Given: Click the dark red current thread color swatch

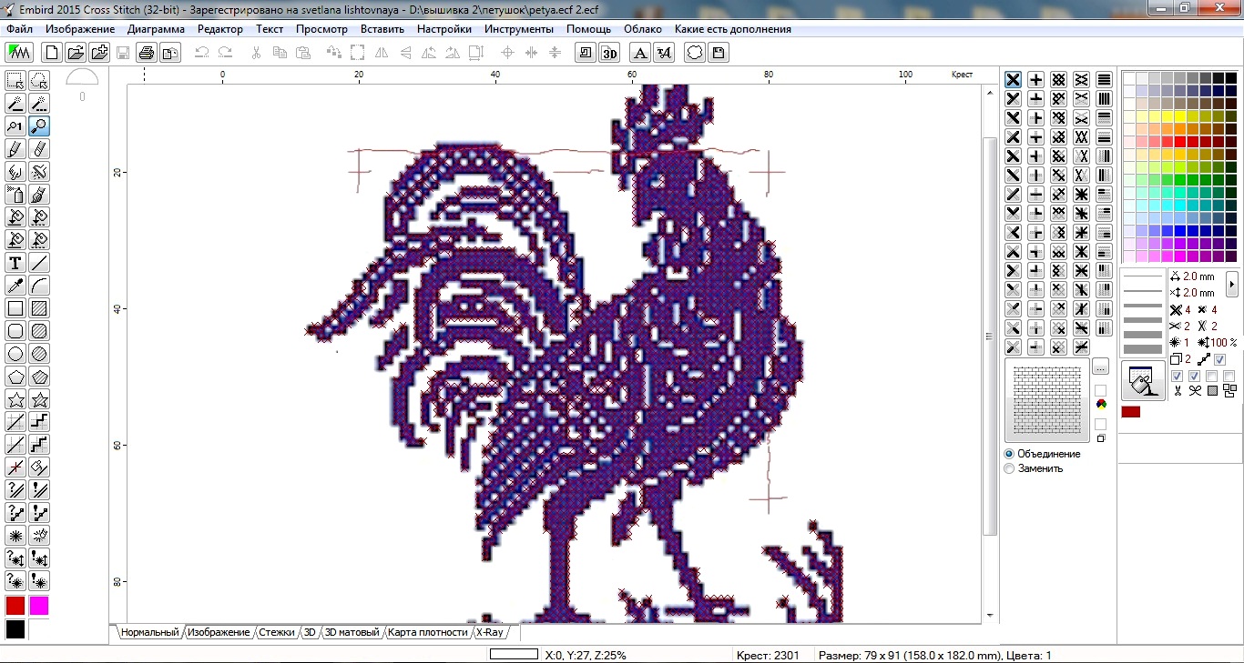Looking at the screenshot, I should tap(1131, 412).
